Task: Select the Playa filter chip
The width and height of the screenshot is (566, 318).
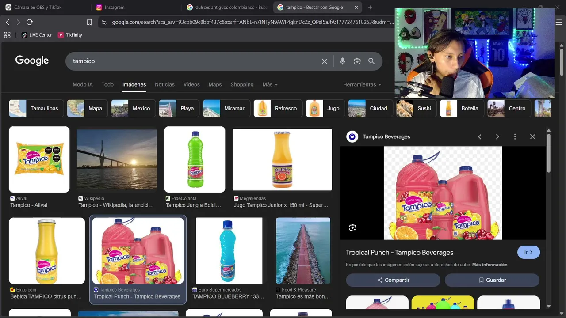Action: tap(179, 108)
